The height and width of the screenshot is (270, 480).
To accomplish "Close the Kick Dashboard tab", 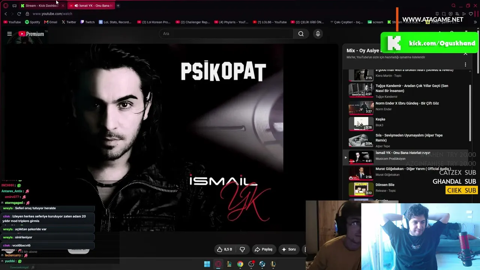I will coord(63,6).
